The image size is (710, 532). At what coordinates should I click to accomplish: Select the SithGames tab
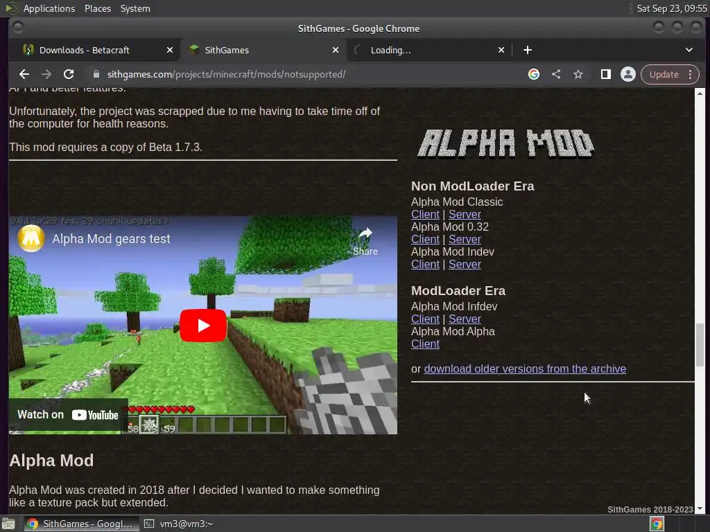click(x=227, y=50)
